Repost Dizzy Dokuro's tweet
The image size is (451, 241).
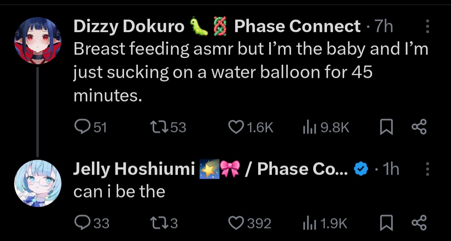click(157, 127)
